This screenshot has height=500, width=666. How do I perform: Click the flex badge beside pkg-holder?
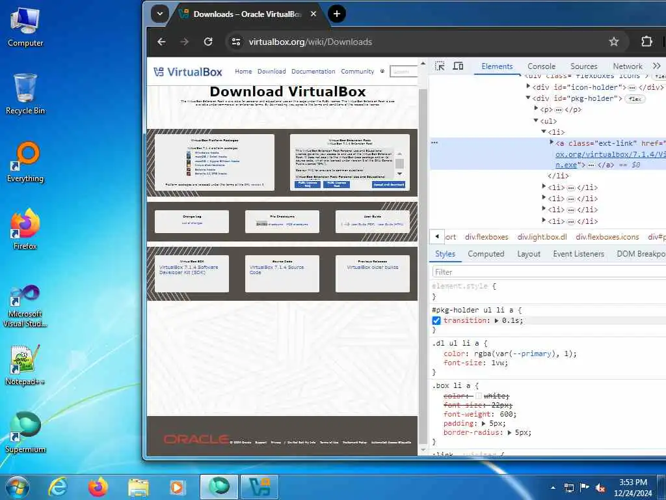(635, 99)
